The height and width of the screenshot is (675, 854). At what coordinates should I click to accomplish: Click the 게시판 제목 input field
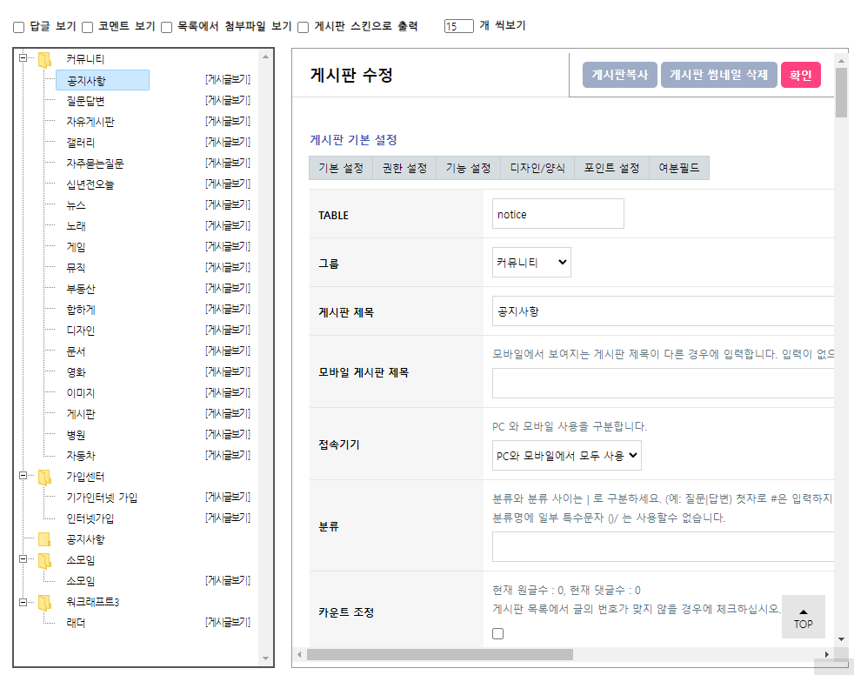663,311
